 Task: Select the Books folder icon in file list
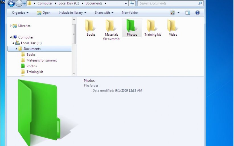(91, 26)
